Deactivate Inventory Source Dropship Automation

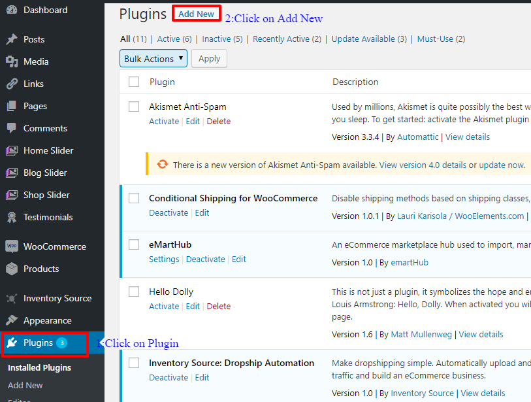tap(169, 378)
